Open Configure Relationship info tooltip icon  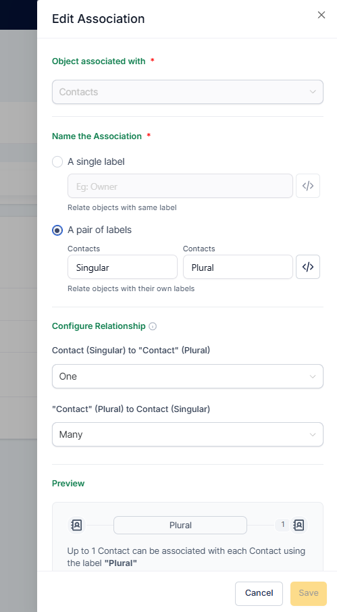tap(153, 326)
